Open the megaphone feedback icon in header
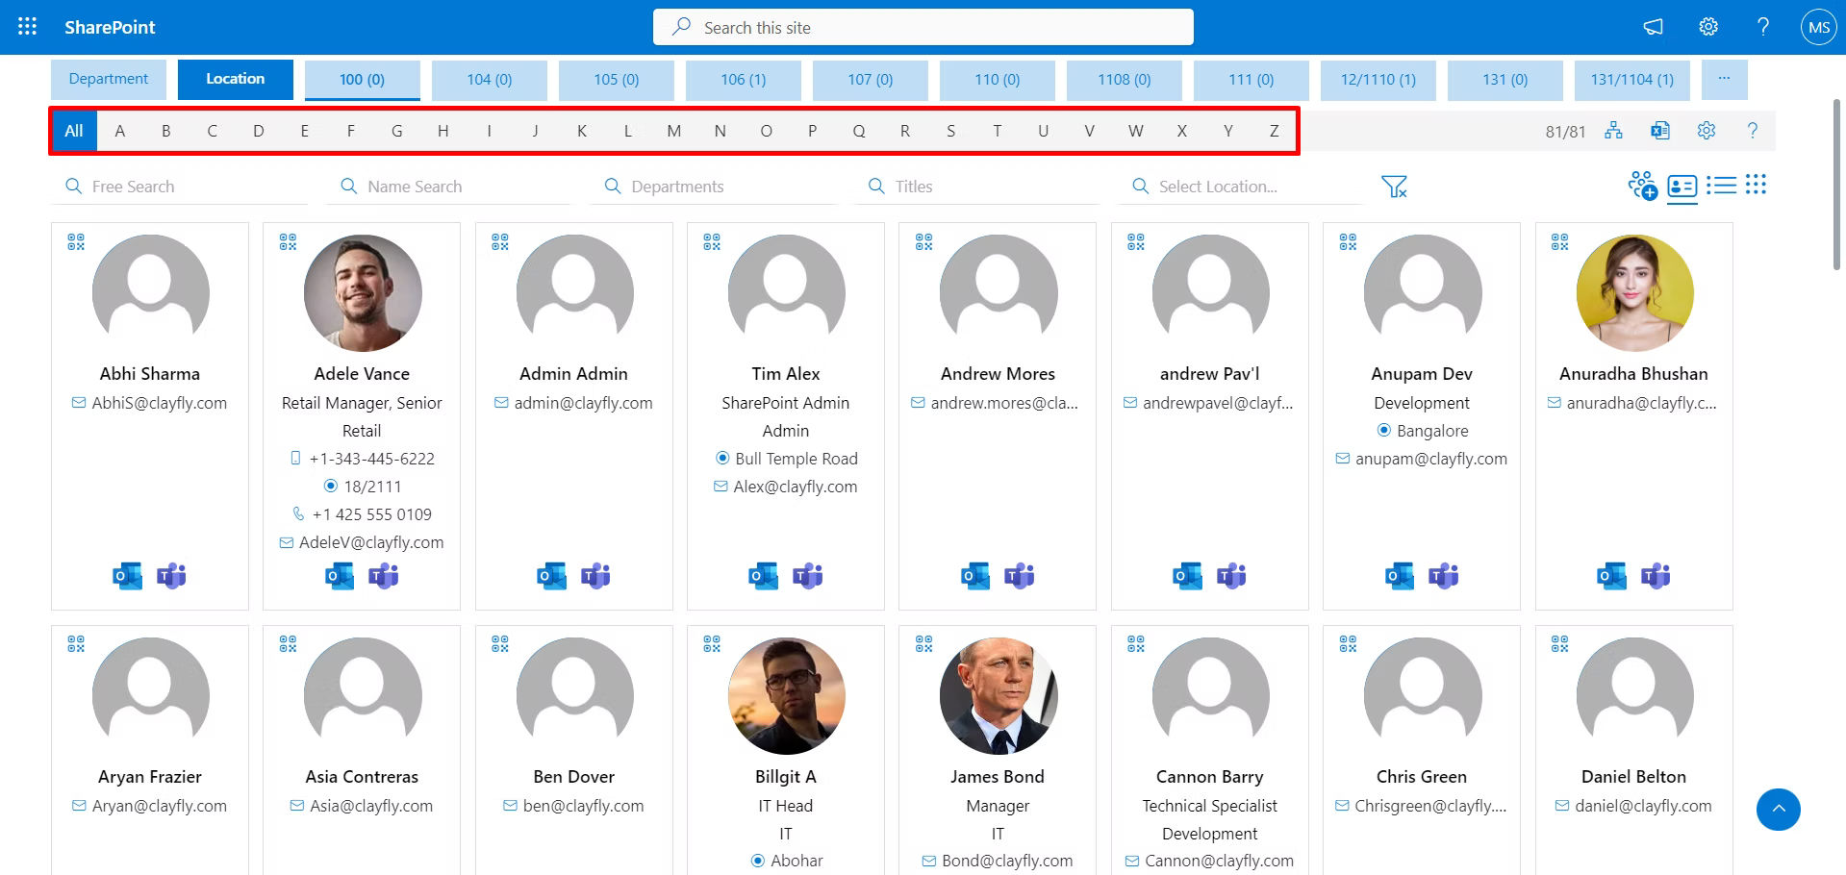This screenshot has width=1846, height=875. pos(1653,27)
